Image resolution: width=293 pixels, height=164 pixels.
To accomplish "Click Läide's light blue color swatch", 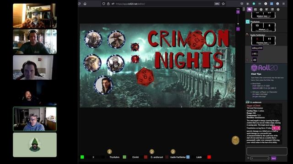I will point(188,157).
